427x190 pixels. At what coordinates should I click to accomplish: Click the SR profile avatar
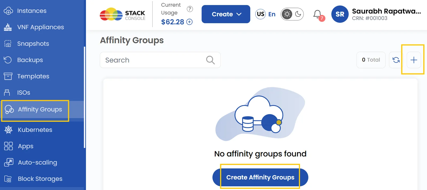click(340, 14)
